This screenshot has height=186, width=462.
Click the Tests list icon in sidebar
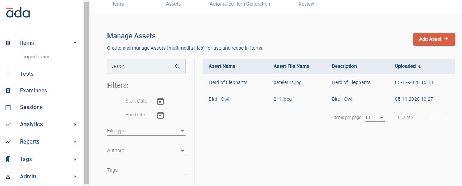coord(8,74)
